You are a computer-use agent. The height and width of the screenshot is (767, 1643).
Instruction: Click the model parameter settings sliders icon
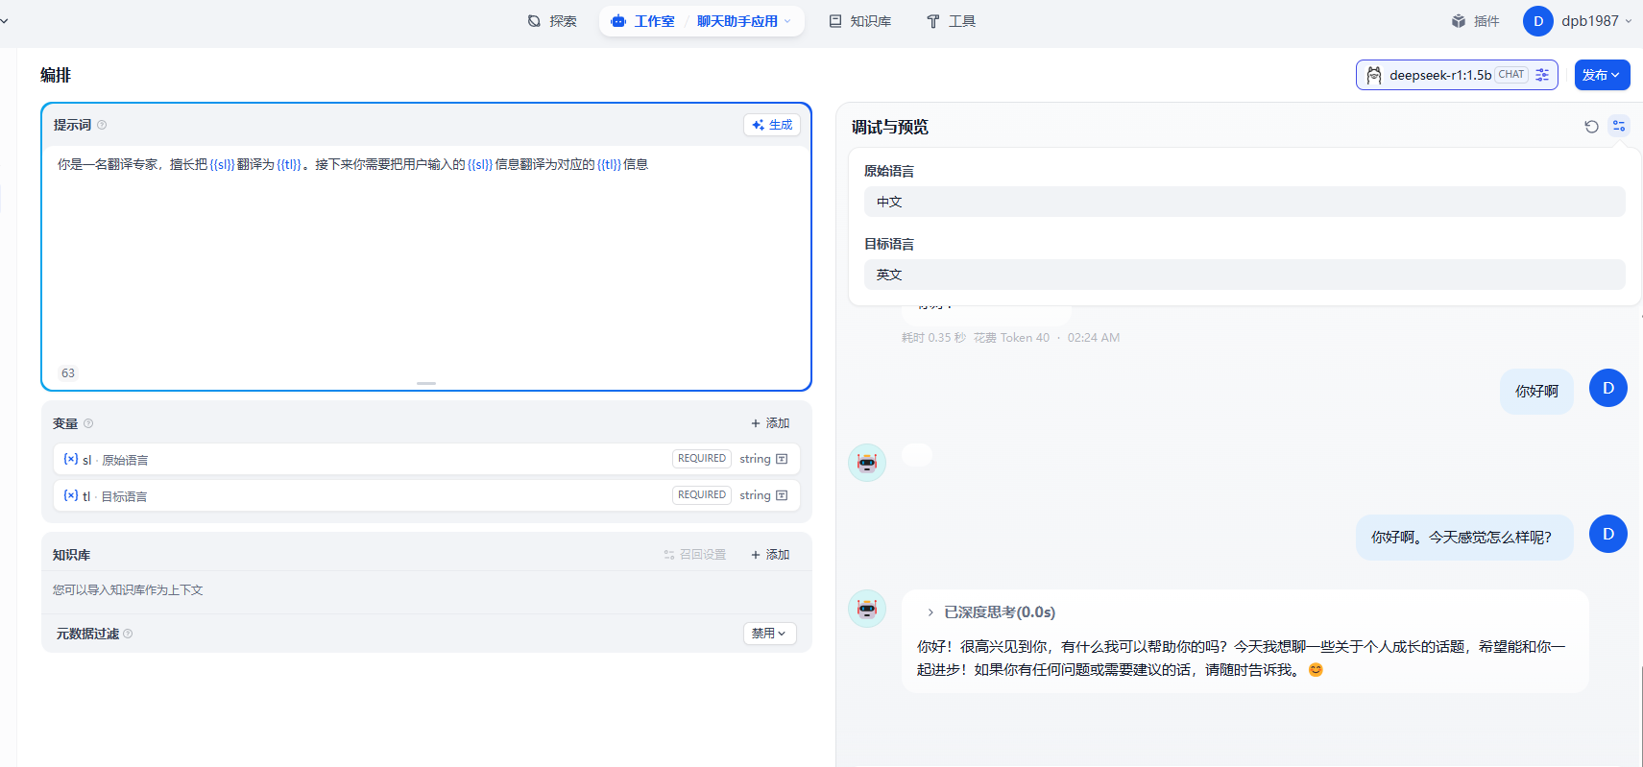[1542, 75]
